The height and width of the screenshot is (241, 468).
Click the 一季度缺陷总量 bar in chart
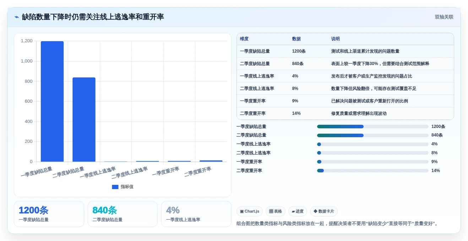coord(52,101)
